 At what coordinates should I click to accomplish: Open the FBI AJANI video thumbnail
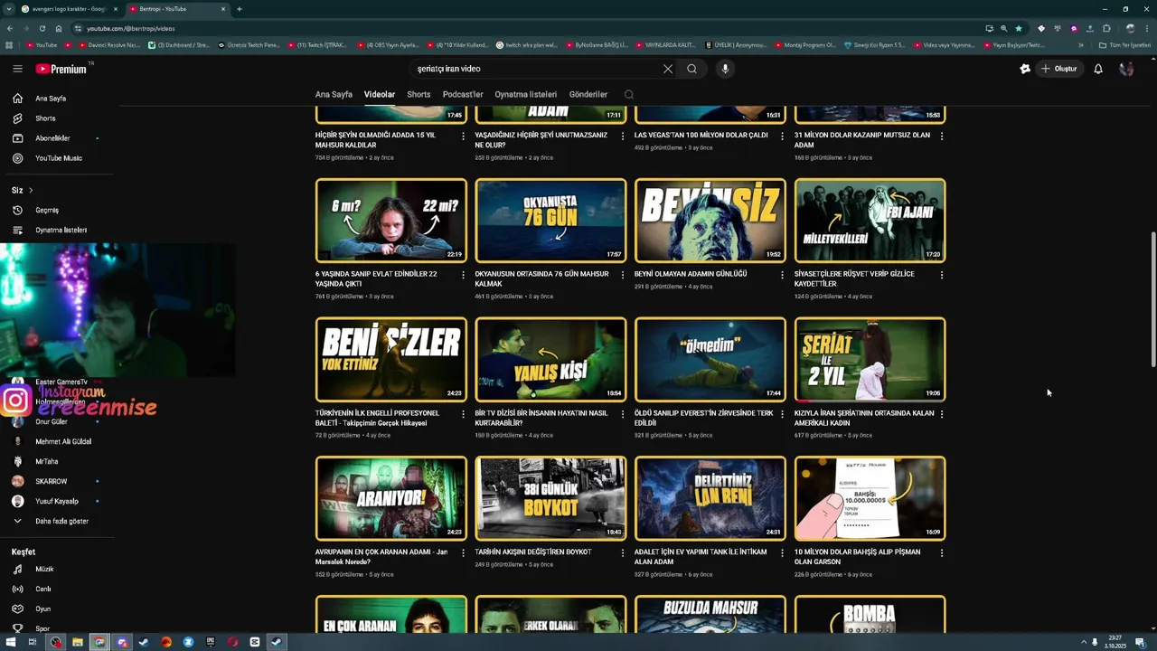[x=870, y=221]
